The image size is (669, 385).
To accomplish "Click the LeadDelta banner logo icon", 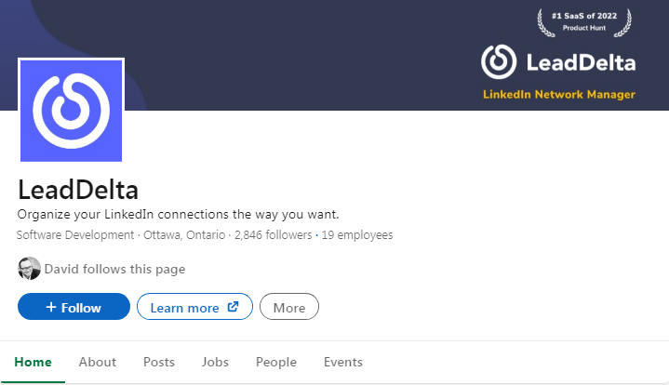I will point(498,62).
